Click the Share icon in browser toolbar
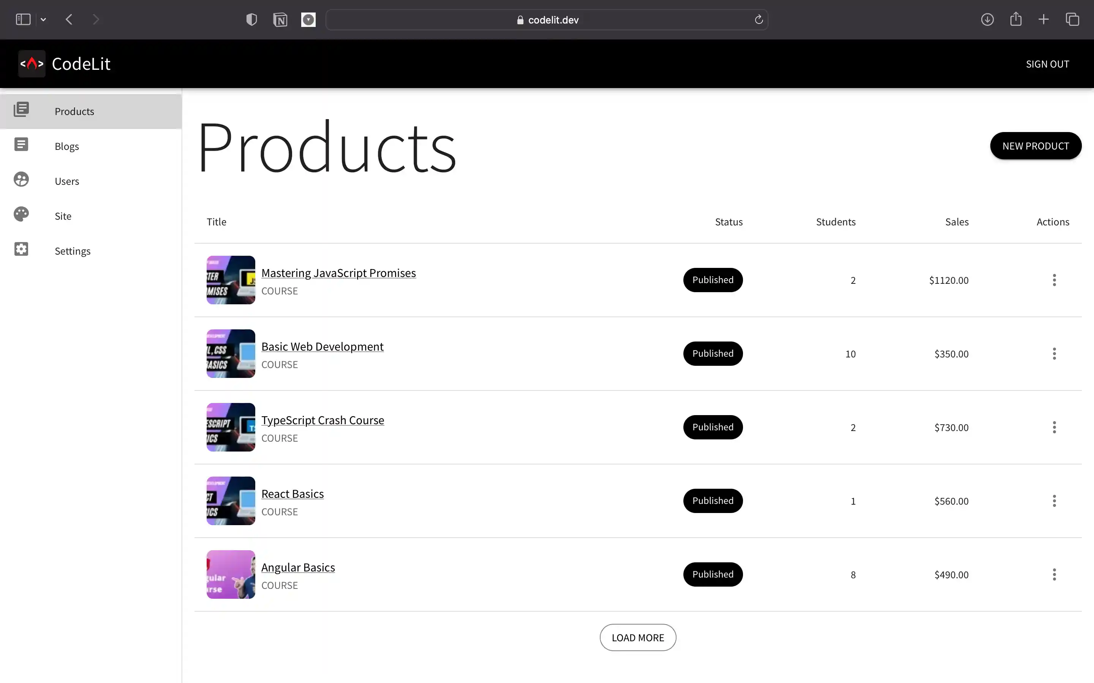This screenshot has width=1094, height=683. (x=1016, y=19)
